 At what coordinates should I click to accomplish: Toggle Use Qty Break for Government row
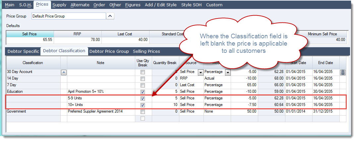click(x=143, y=112)
